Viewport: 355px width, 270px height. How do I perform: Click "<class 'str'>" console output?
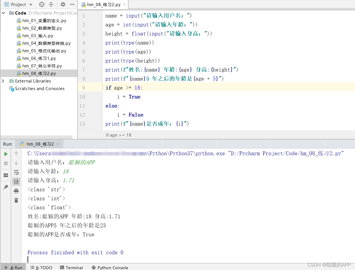pos(46,189)
